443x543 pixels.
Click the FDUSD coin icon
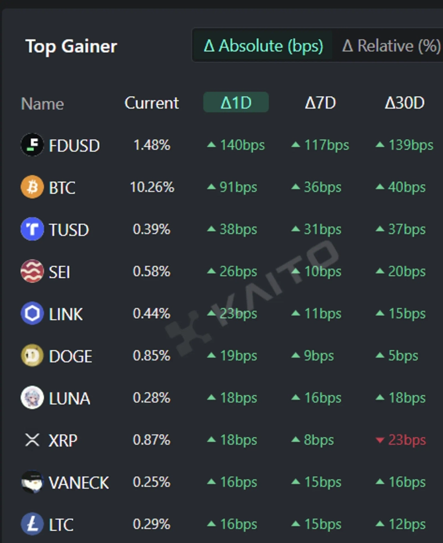32,145
